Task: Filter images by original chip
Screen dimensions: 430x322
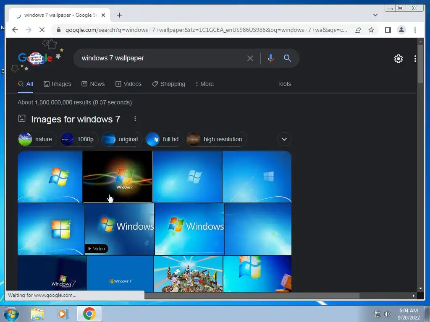Action: pos(122,139)
